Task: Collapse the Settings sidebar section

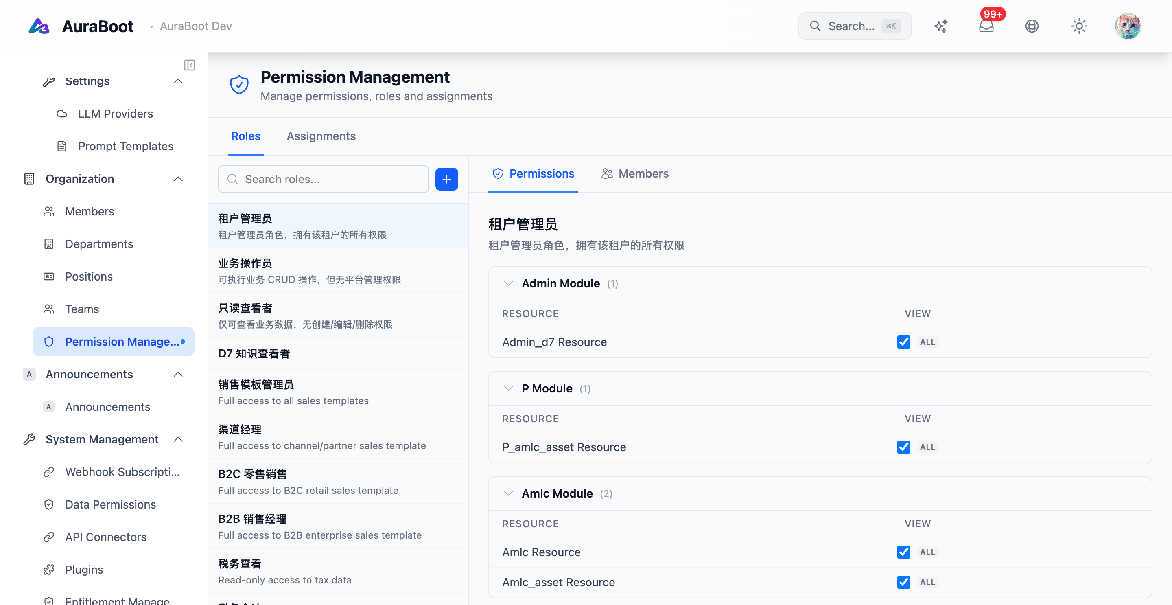Action: pyautogui.click(x=178, y=81)
